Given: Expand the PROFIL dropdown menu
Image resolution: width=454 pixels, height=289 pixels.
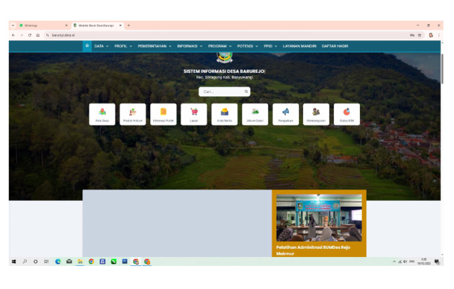Looking at the screenshot, I should click(x=123, y=46).
